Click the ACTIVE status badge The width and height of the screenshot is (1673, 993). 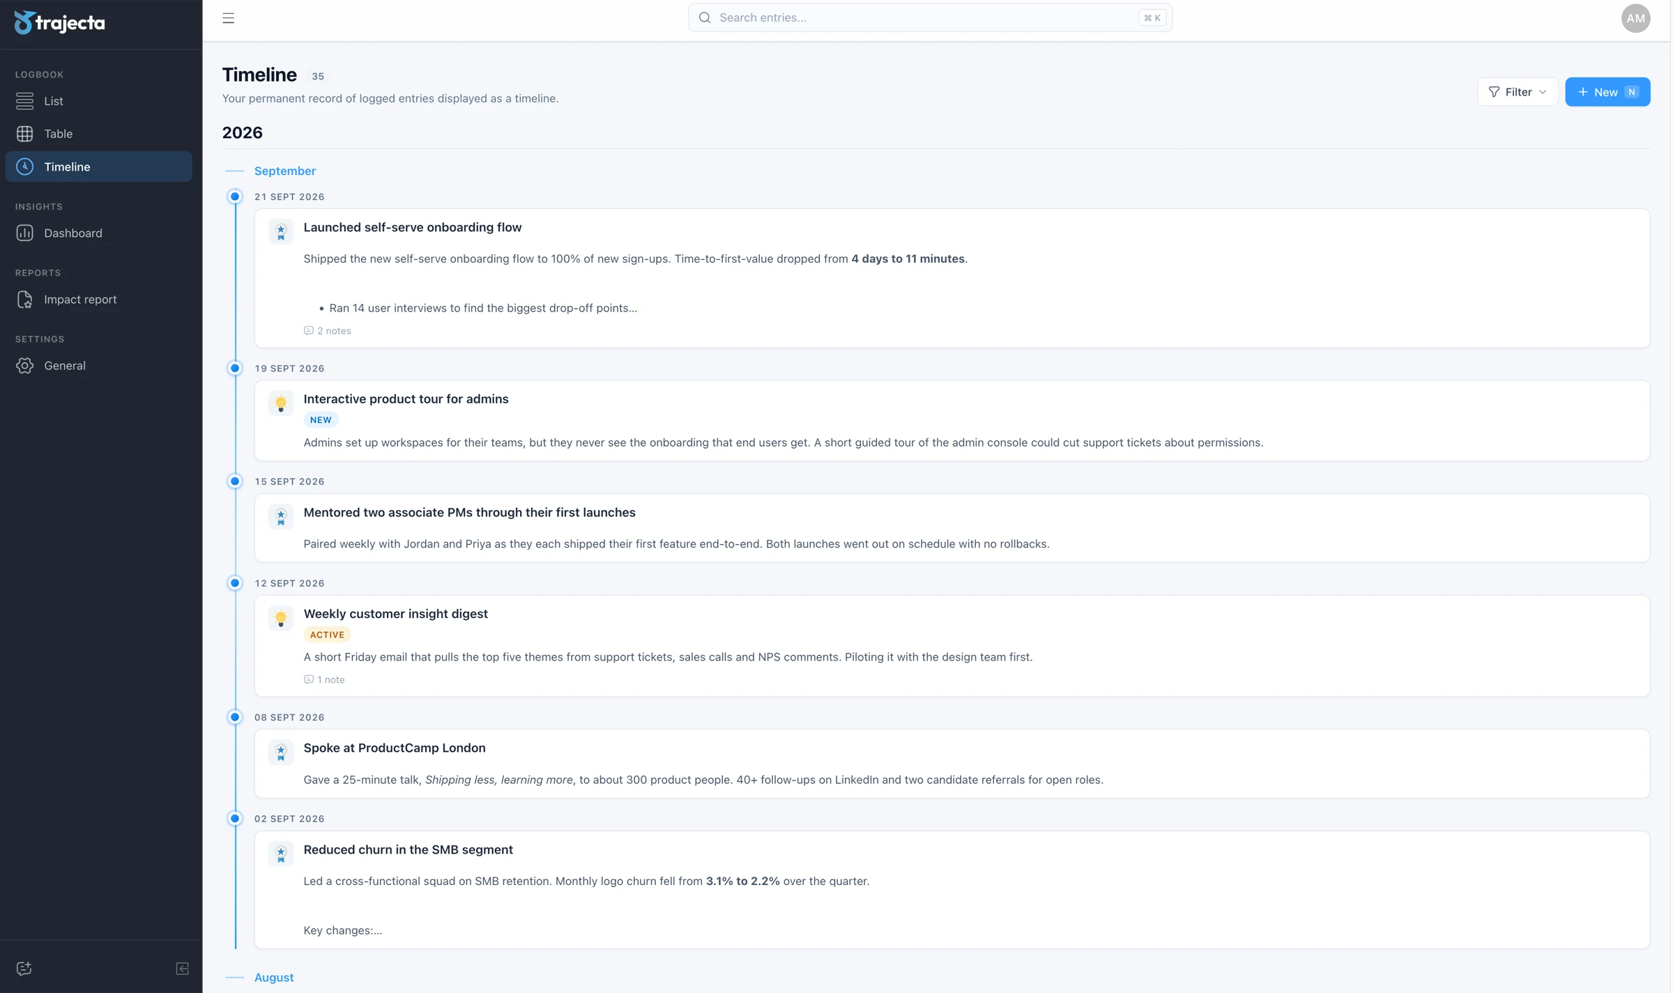(327, 634)
